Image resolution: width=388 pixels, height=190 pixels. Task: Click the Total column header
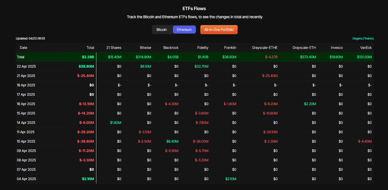click(x=90, y=48)
